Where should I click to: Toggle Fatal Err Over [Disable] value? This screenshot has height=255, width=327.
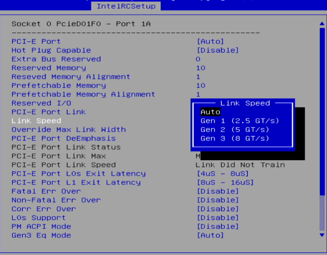coord(218,191)
